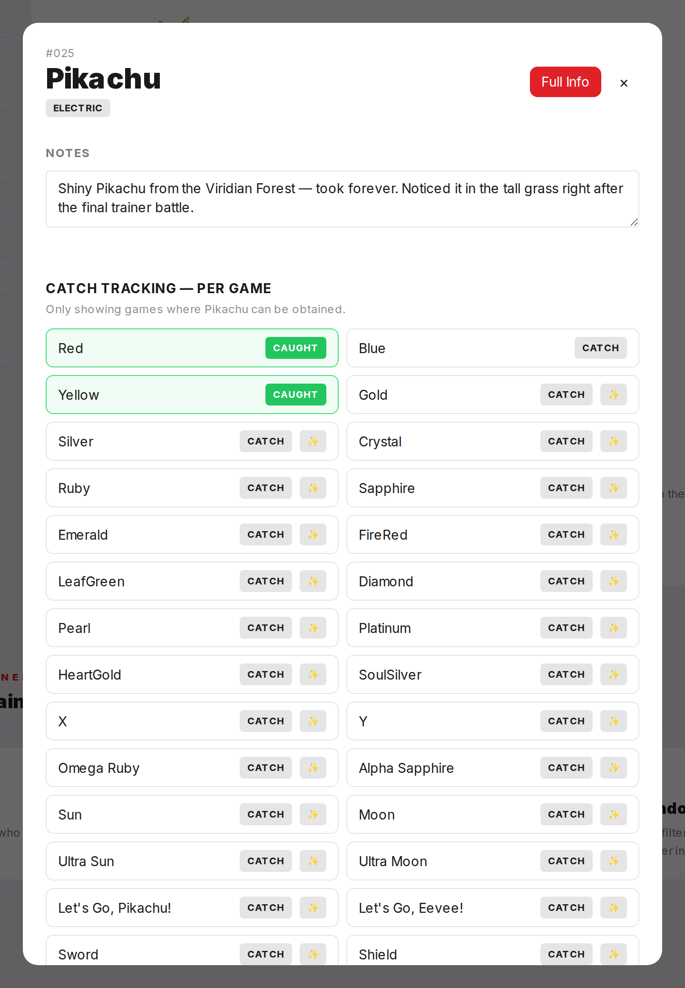Mark Blue as caught
This screenshot has height=988, width=685.
coord(600,348)
